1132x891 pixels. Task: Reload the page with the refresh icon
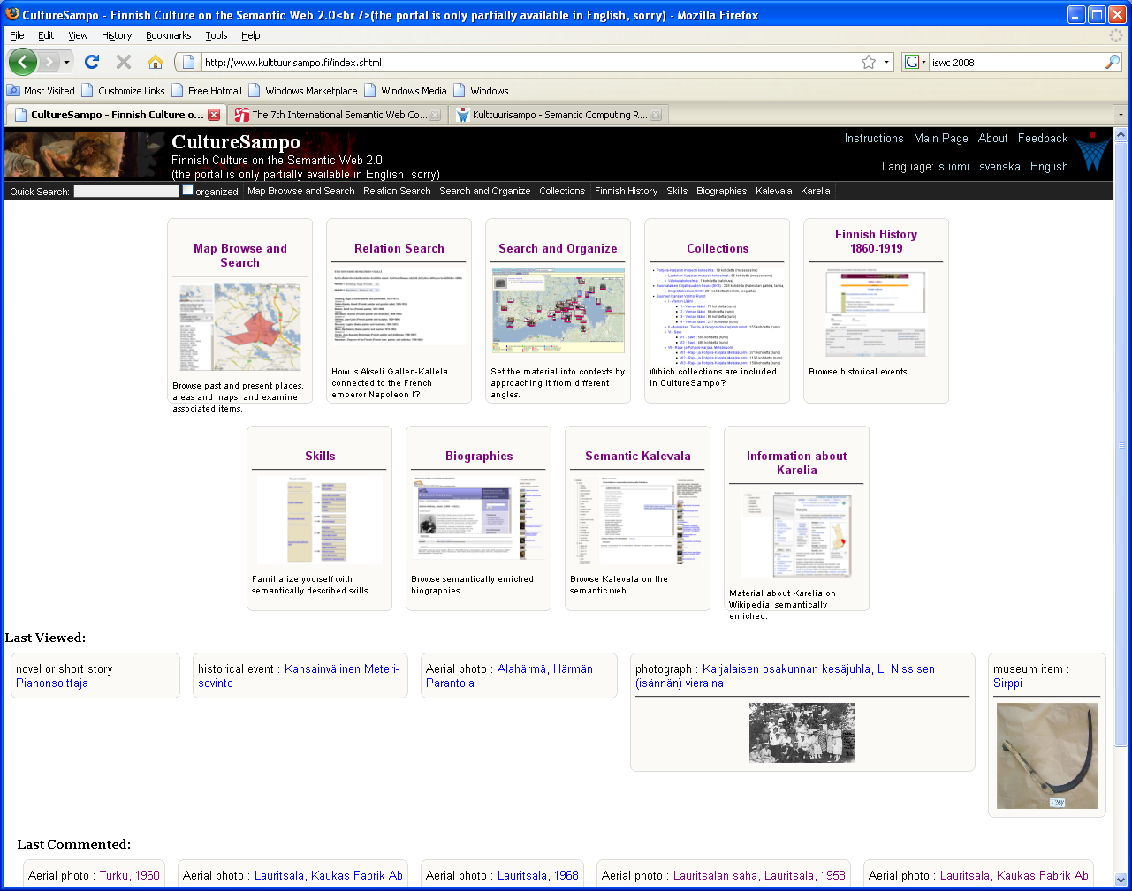coord(92,62)
